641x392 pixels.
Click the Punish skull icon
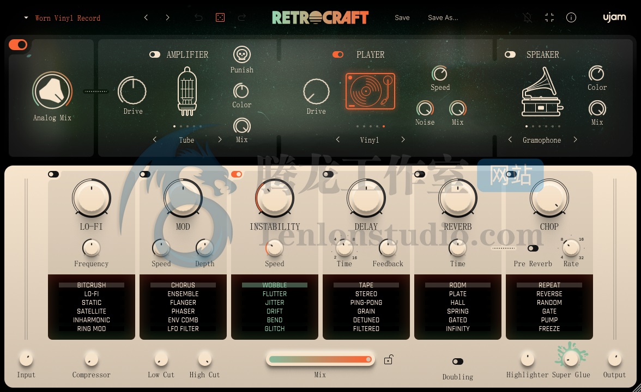click(x=241, y=54)
